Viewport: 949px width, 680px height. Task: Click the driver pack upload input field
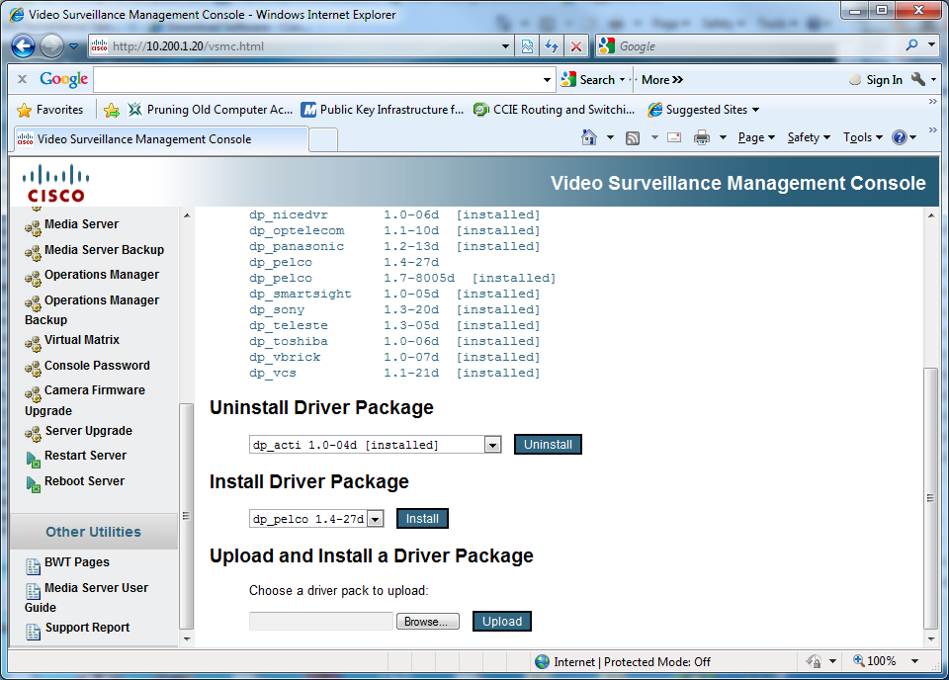320,621
